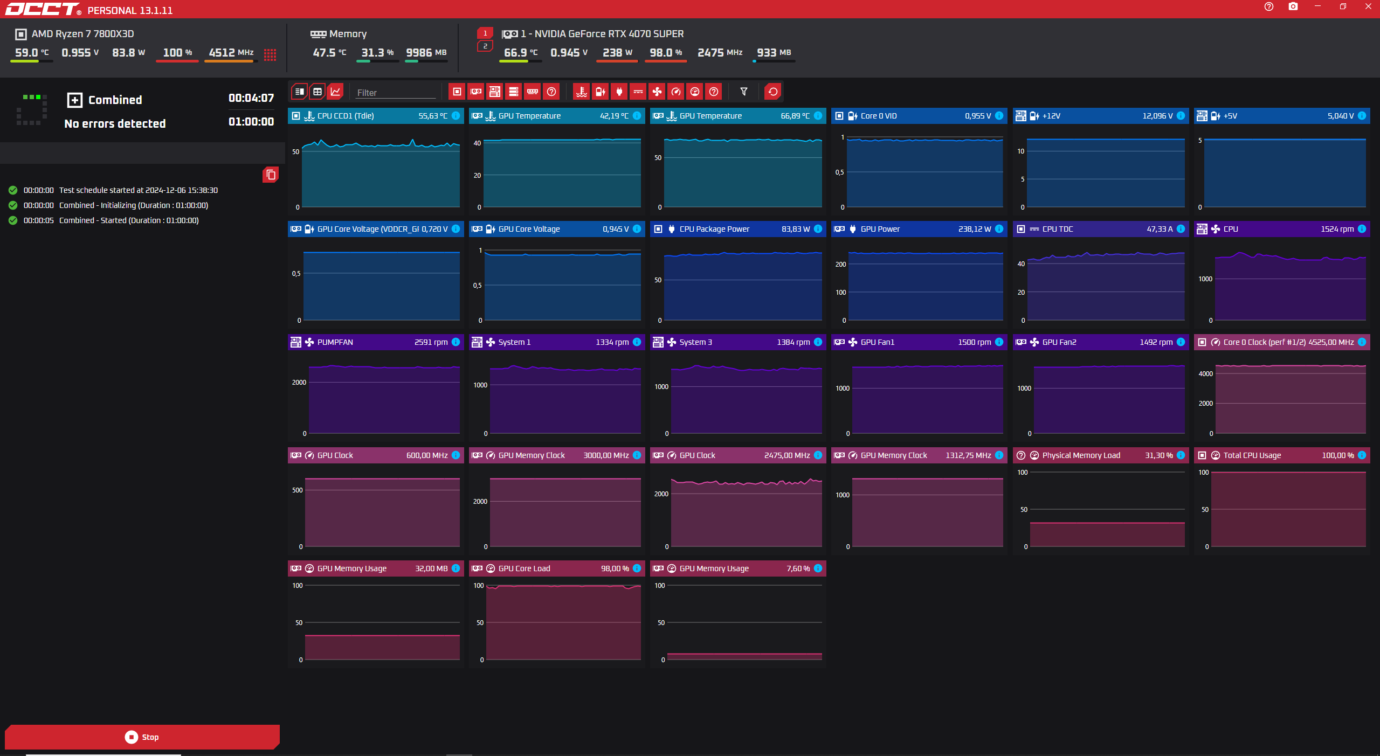Image resolution: width=1380 pixels, height=756 pixels.
Task: Copy the test log to the clipboard
Action: (271, 175)
